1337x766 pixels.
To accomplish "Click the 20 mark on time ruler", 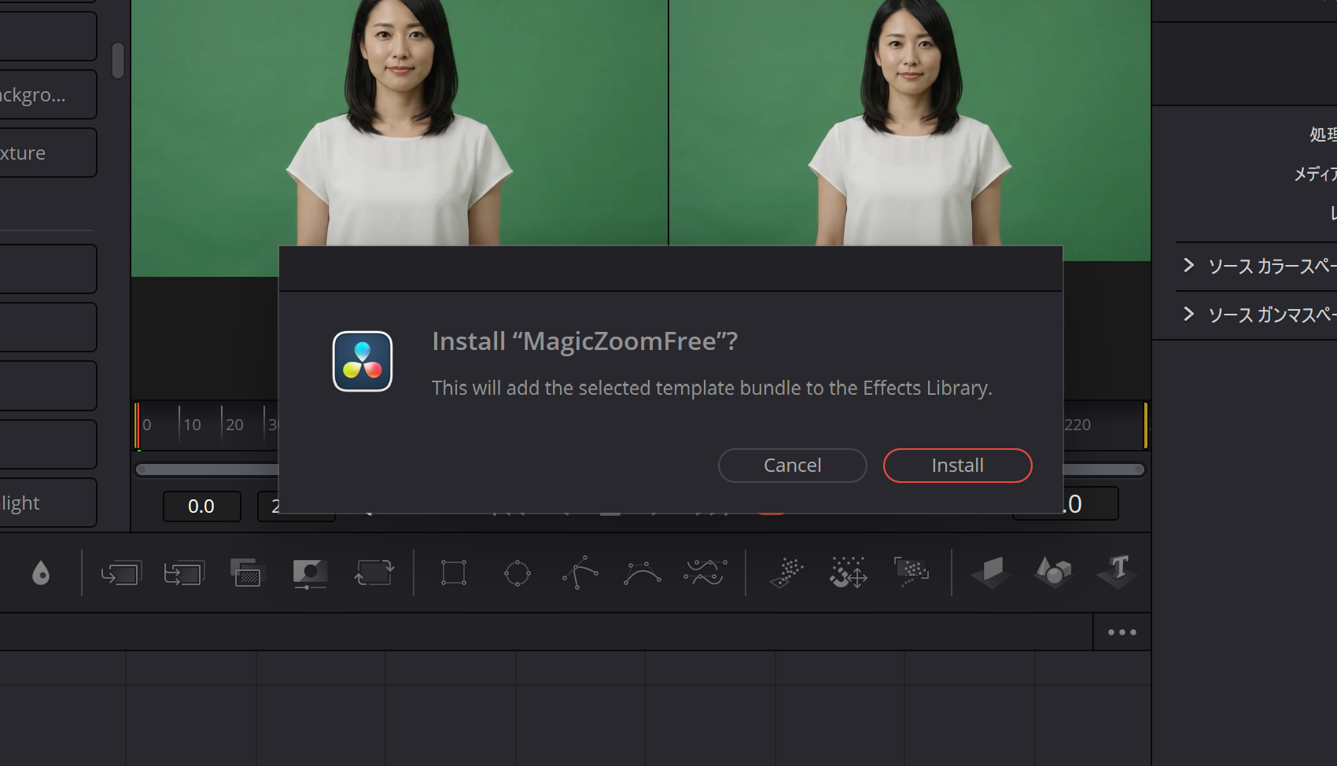I will [x=234, y=425].
